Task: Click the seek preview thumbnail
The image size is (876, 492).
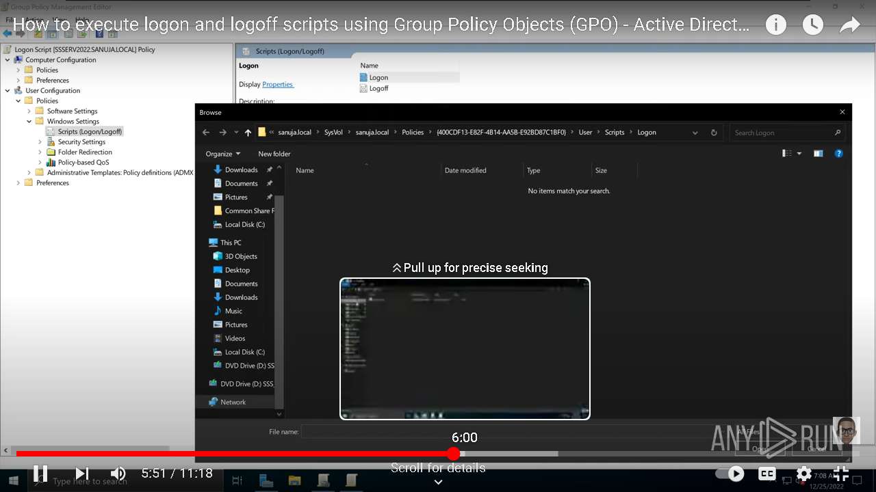Action: pos(465,348)
